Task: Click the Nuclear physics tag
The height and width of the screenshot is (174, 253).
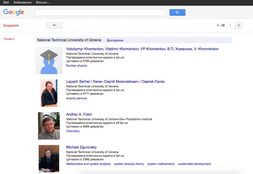Action: [77, 65]
